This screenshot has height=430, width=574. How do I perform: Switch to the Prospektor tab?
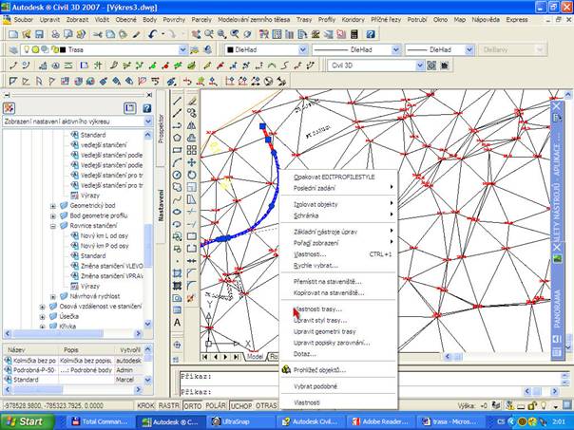tap(161, 128)
